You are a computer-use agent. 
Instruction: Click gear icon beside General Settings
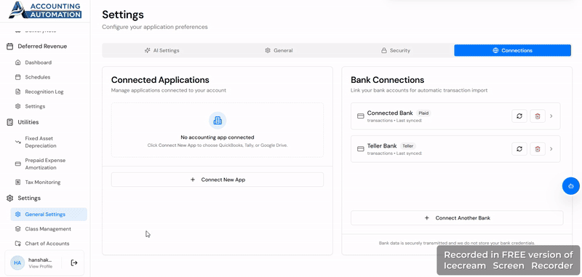[x=17, y=214]
